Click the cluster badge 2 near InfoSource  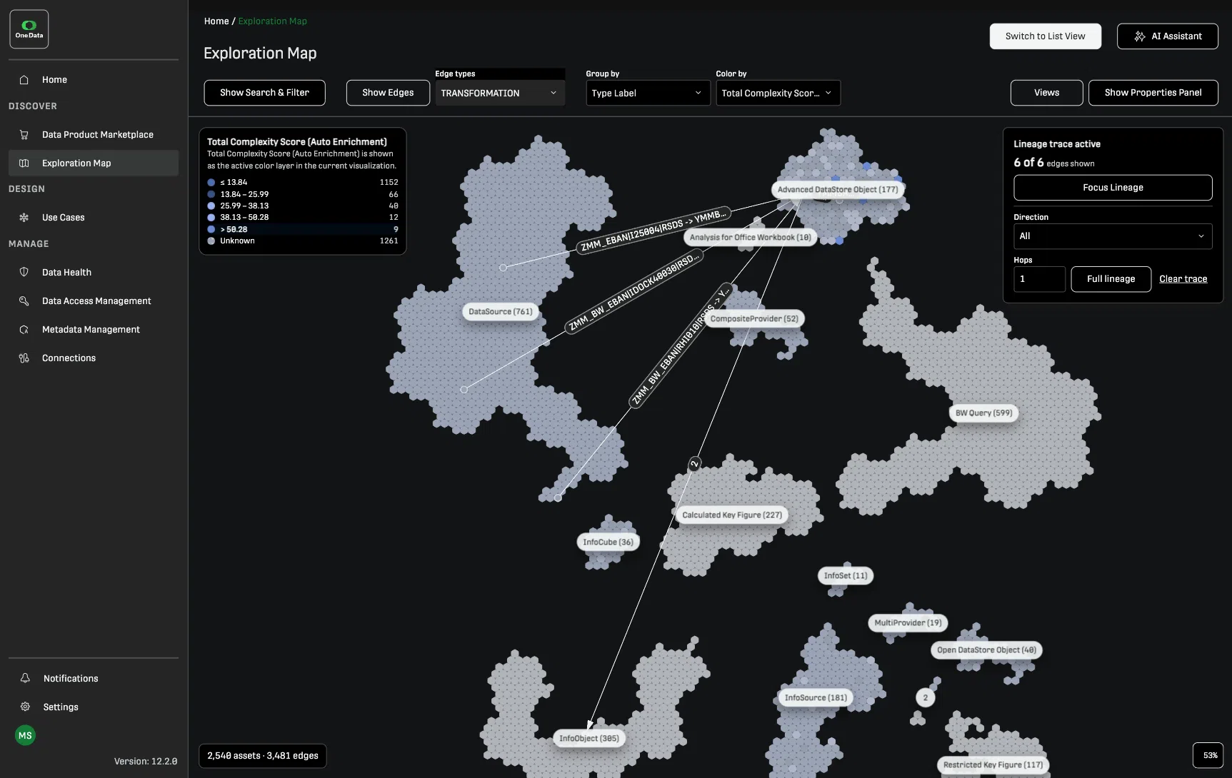[x=926, y=698]
